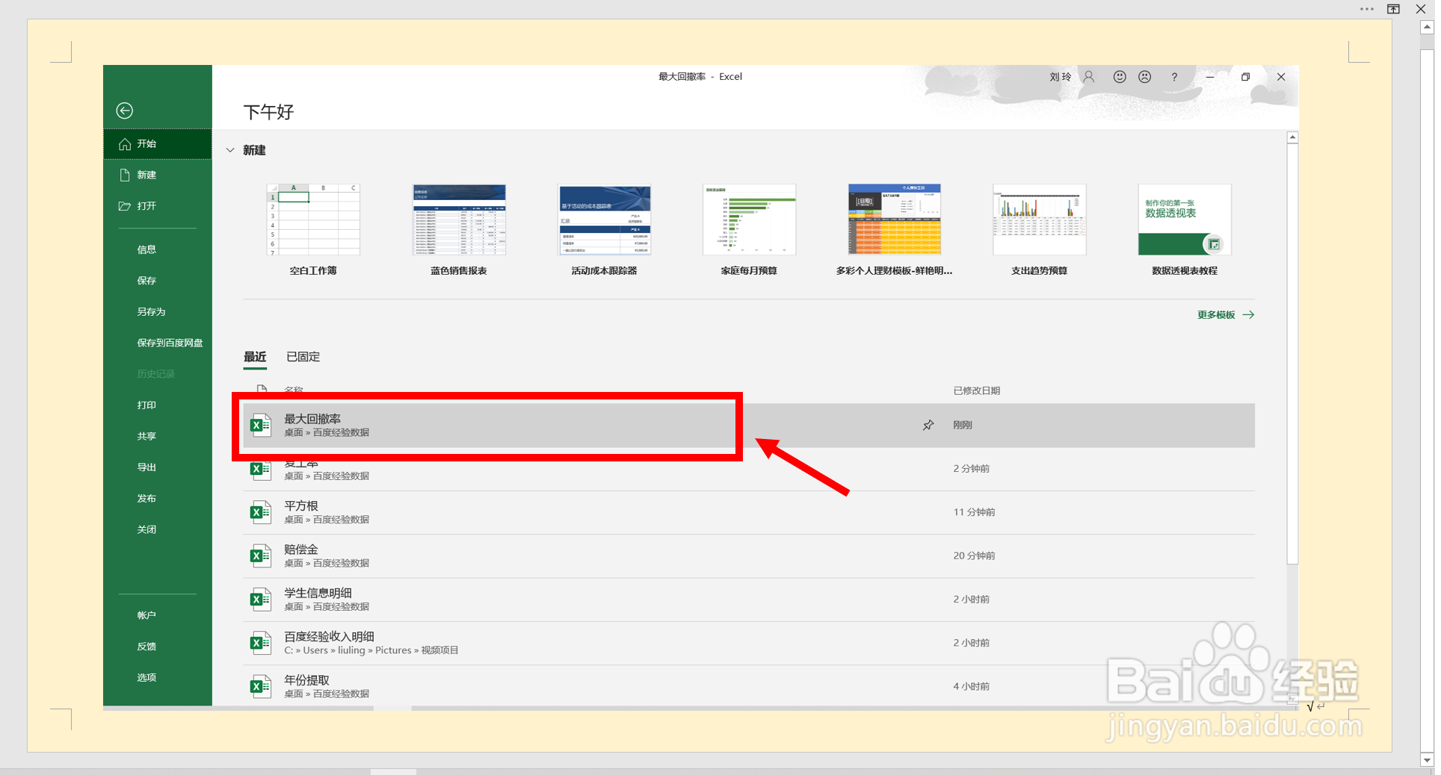Click the user profile avatar icon

pyautogui.click(x=1089, y=77)
